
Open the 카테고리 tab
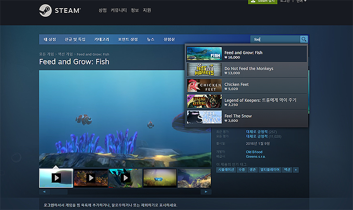[102, 40]
